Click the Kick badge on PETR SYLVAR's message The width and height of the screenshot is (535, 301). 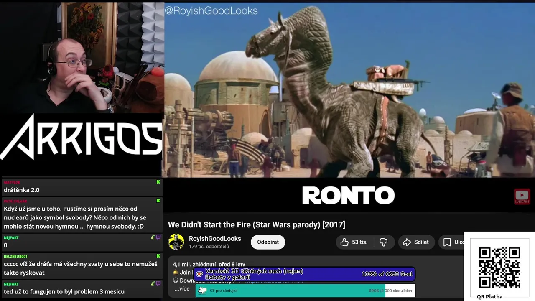158,201
